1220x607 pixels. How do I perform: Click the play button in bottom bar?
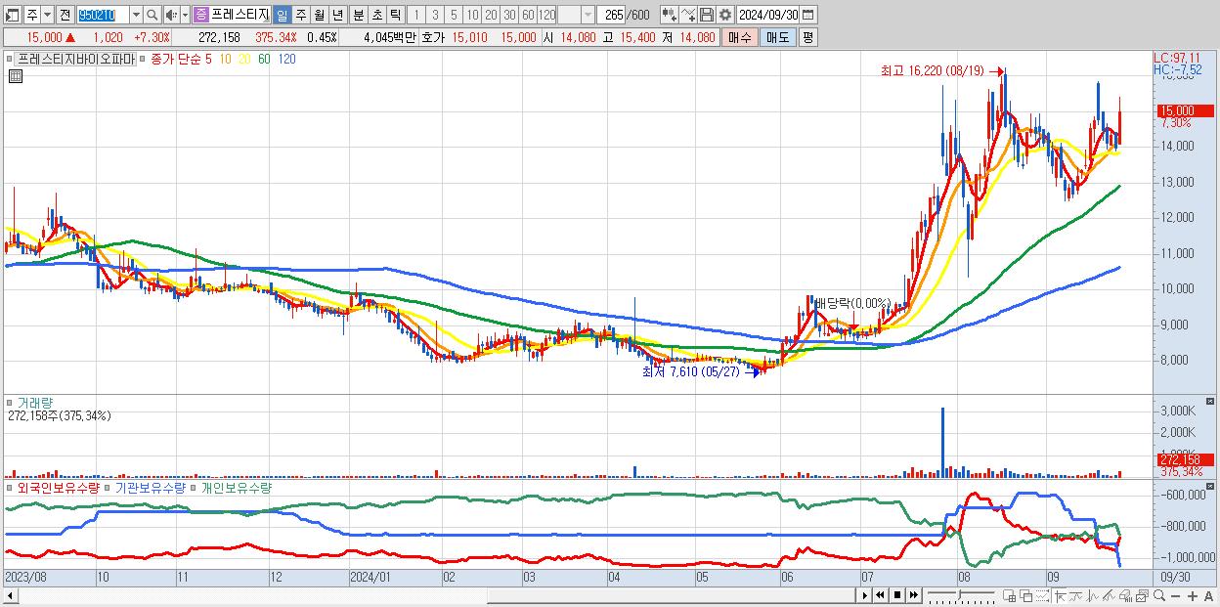point(865,595)
